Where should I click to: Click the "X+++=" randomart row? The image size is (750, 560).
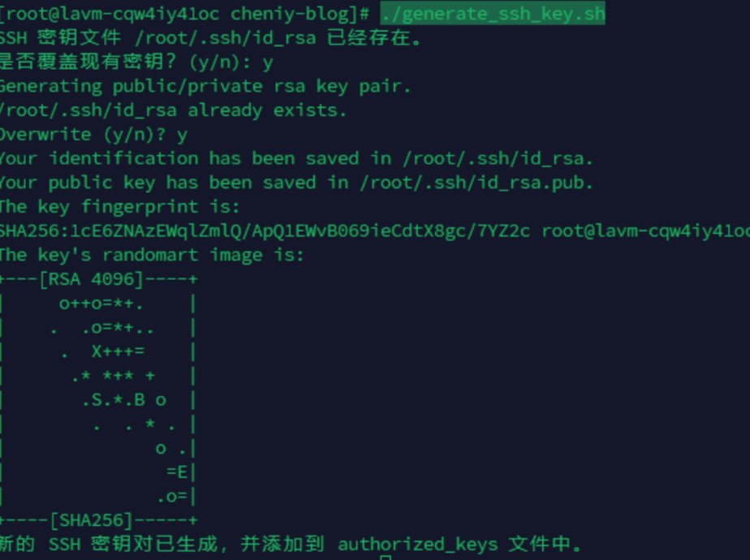118,352
